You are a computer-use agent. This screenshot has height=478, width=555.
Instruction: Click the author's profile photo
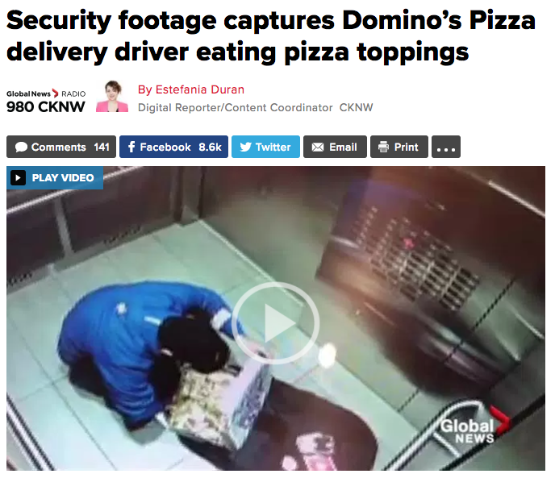point(112,97)
